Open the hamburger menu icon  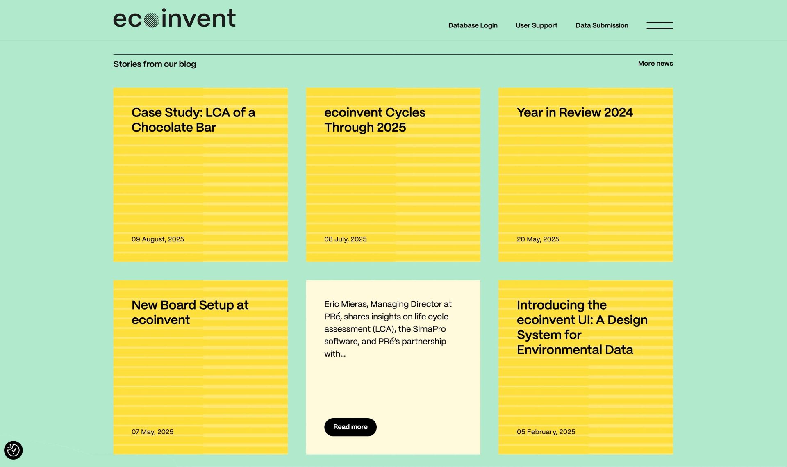(659, 25)
